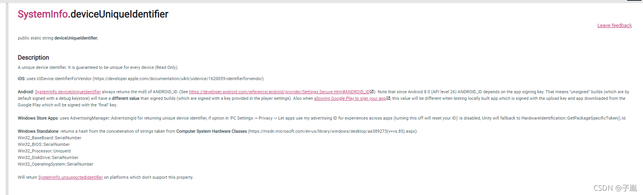The height and width of the screenshot is (195, 643).
Task: Click the iOS bold label
Action: pyautogui.click(x=21, y=79)
